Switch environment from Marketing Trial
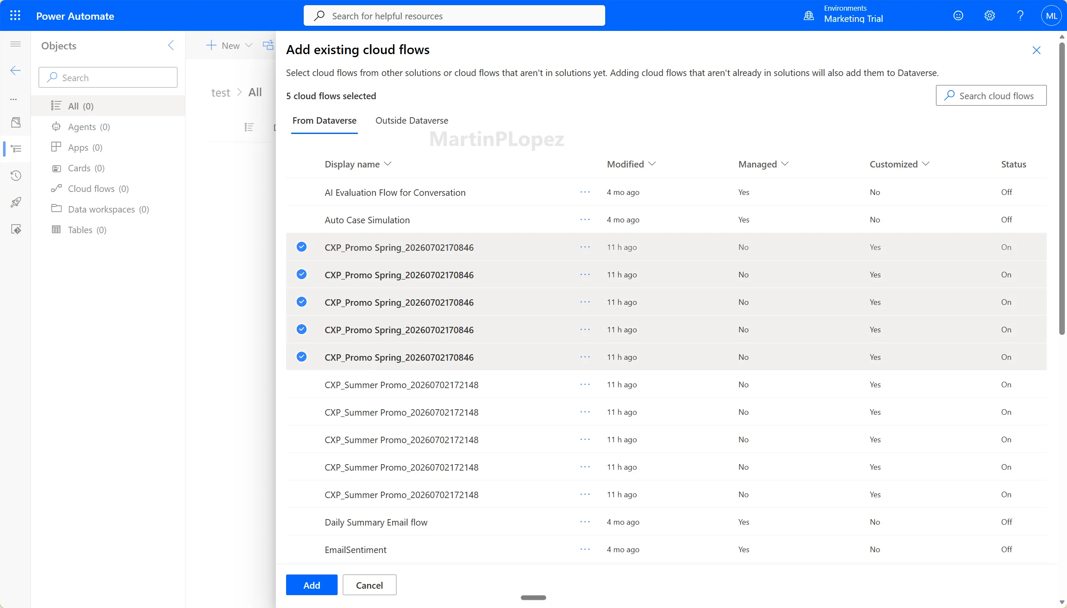The height and width of the screenshot is (608, 1067). 853,18
